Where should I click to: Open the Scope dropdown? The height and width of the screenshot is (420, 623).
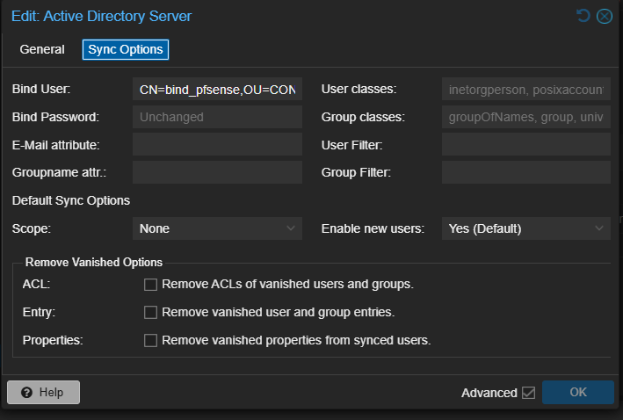(217, 228)
